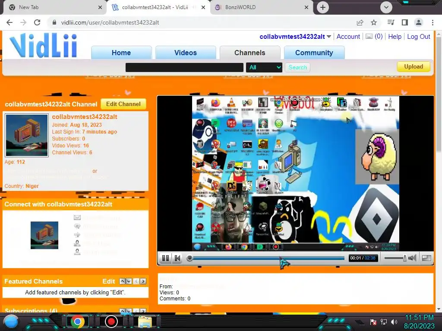Open Chrome tab search dropdown

(386, 7)
